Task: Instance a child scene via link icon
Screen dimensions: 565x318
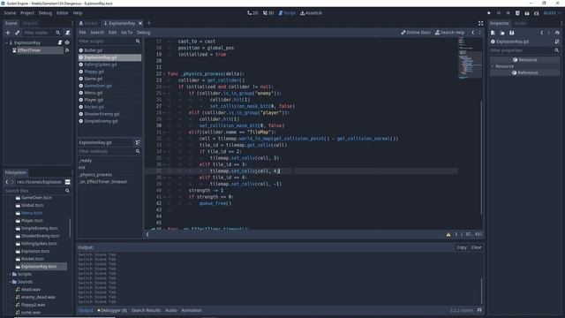Action: tap(17, 33)
